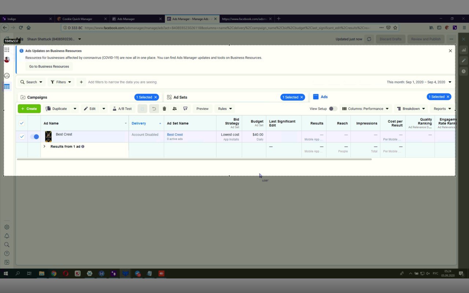Click the Discard Drafts button
This screenshot has height=293, width=469.
pyautogui.click(x=391, y=39)
